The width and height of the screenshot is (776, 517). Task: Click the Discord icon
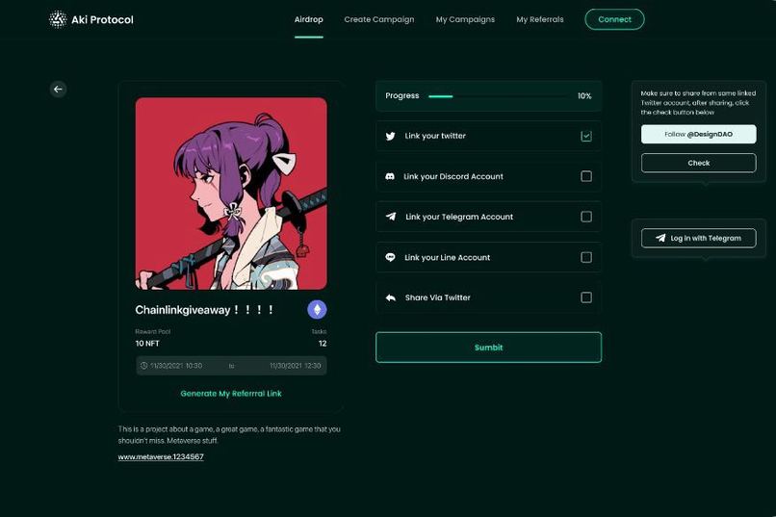pyautogui.click(x=390, y=176)
